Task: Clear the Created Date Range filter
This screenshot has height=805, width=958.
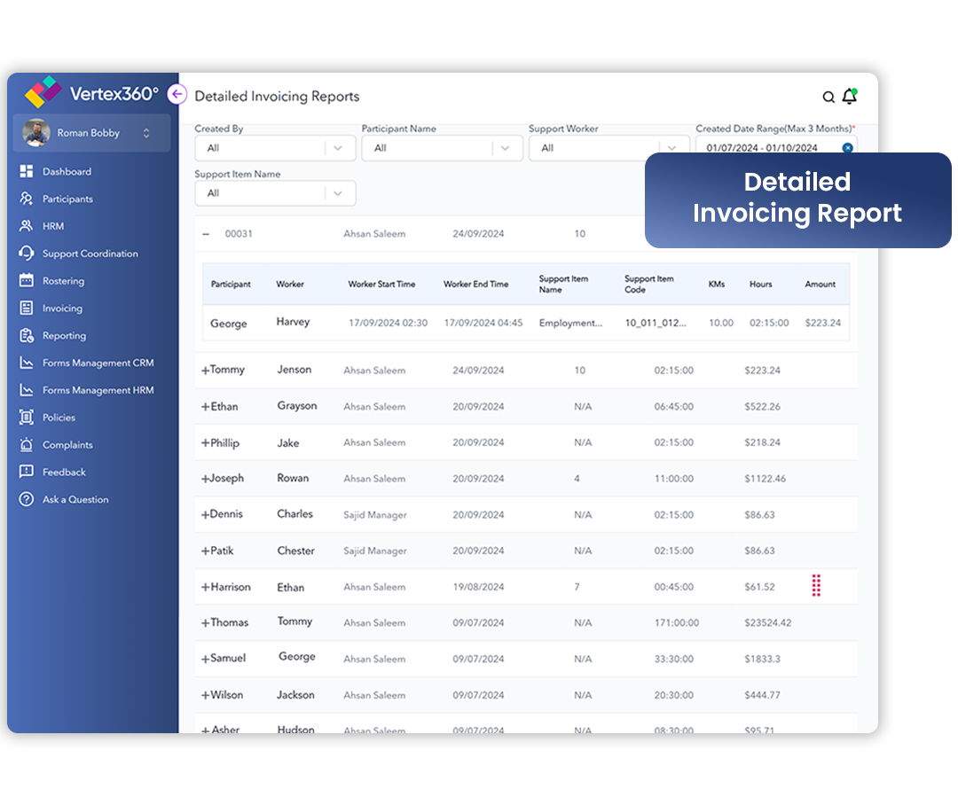Action: click(847, 147)
